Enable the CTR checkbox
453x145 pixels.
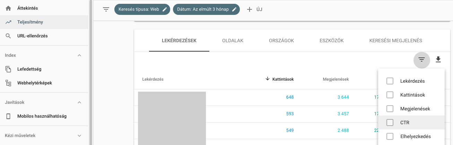pyautogui.click(x=390, y=123)
